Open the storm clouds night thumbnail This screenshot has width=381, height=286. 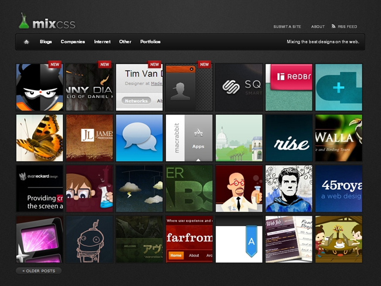[140, 189]
